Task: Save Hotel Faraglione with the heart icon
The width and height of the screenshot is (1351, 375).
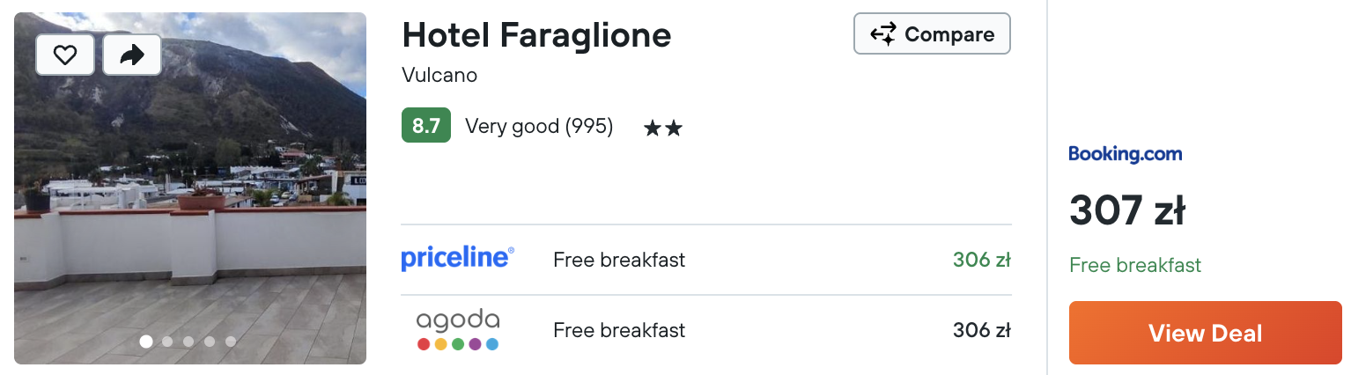Action: tap(65, 55)
